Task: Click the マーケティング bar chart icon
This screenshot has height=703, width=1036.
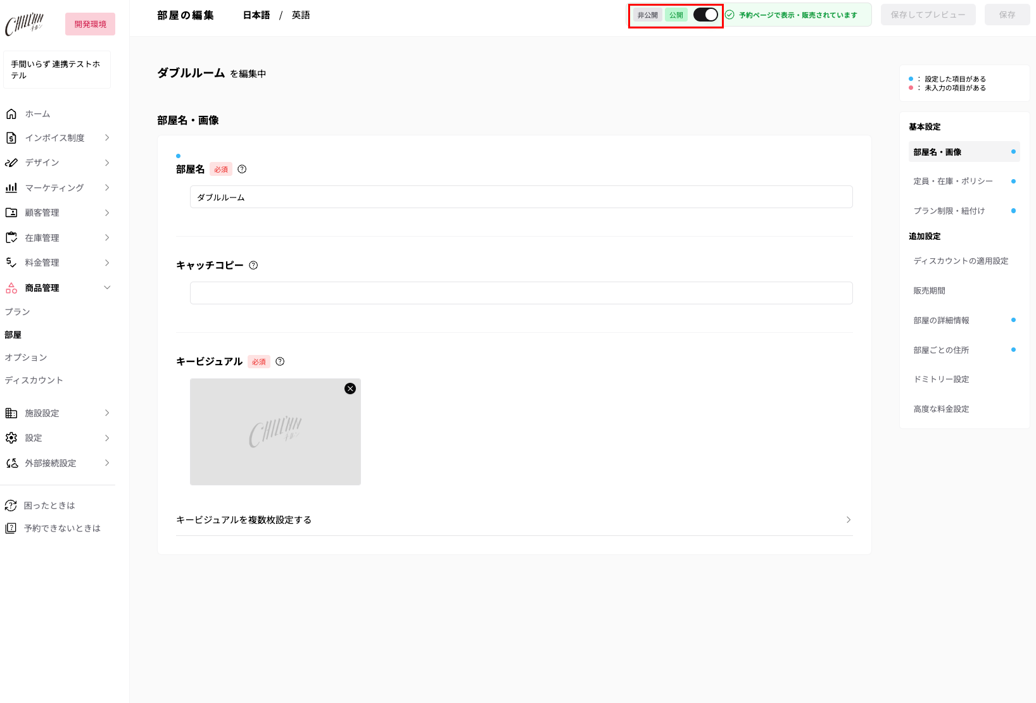Action: tap(11, 188)
